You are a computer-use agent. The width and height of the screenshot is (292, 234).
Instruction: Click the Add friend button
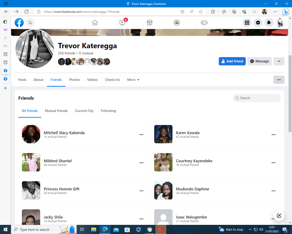click(x=232, y=61)
